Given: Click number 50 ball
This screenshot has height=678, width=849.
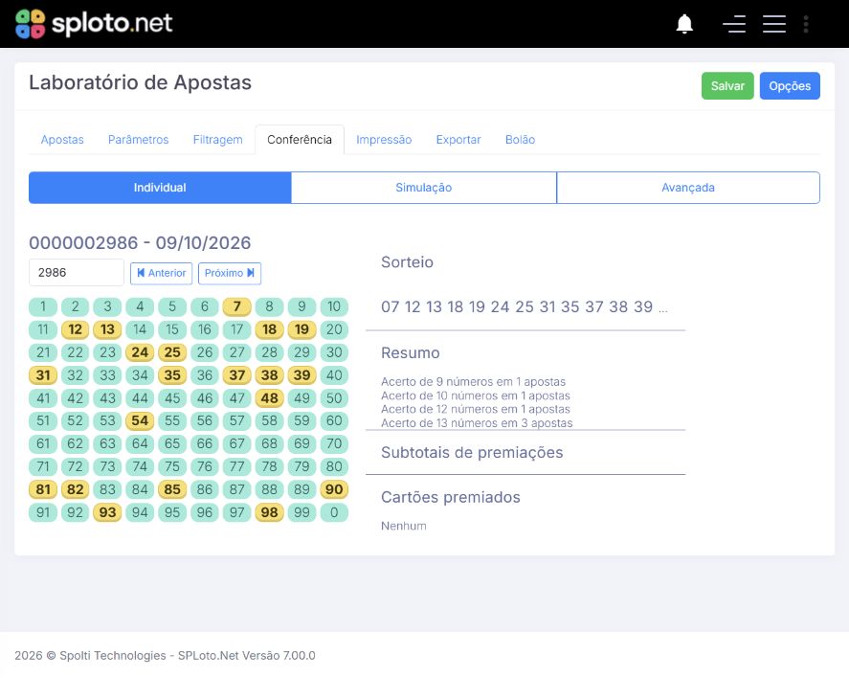Looking at the screenshot, I should 334,398.
